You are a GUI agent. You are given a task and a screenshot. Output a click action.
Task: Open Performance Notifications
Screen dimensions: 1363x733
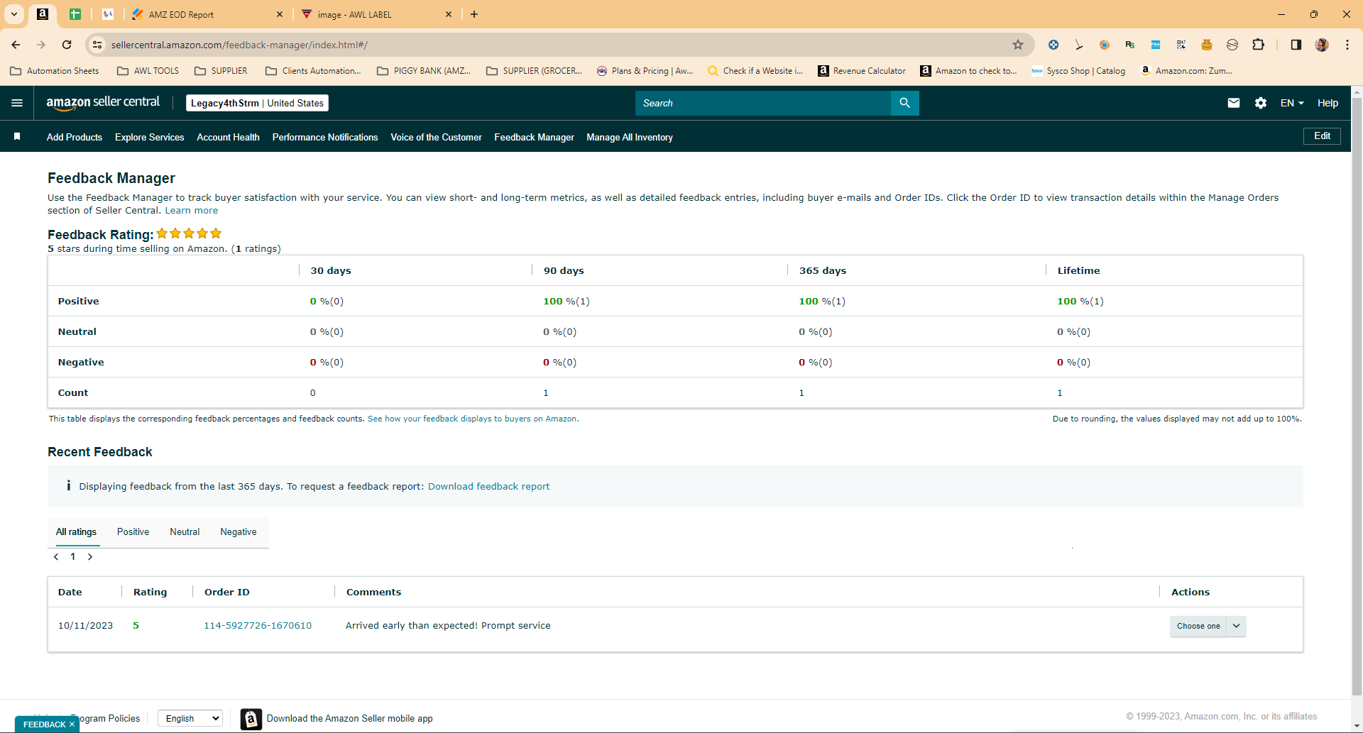coord(325,137)
